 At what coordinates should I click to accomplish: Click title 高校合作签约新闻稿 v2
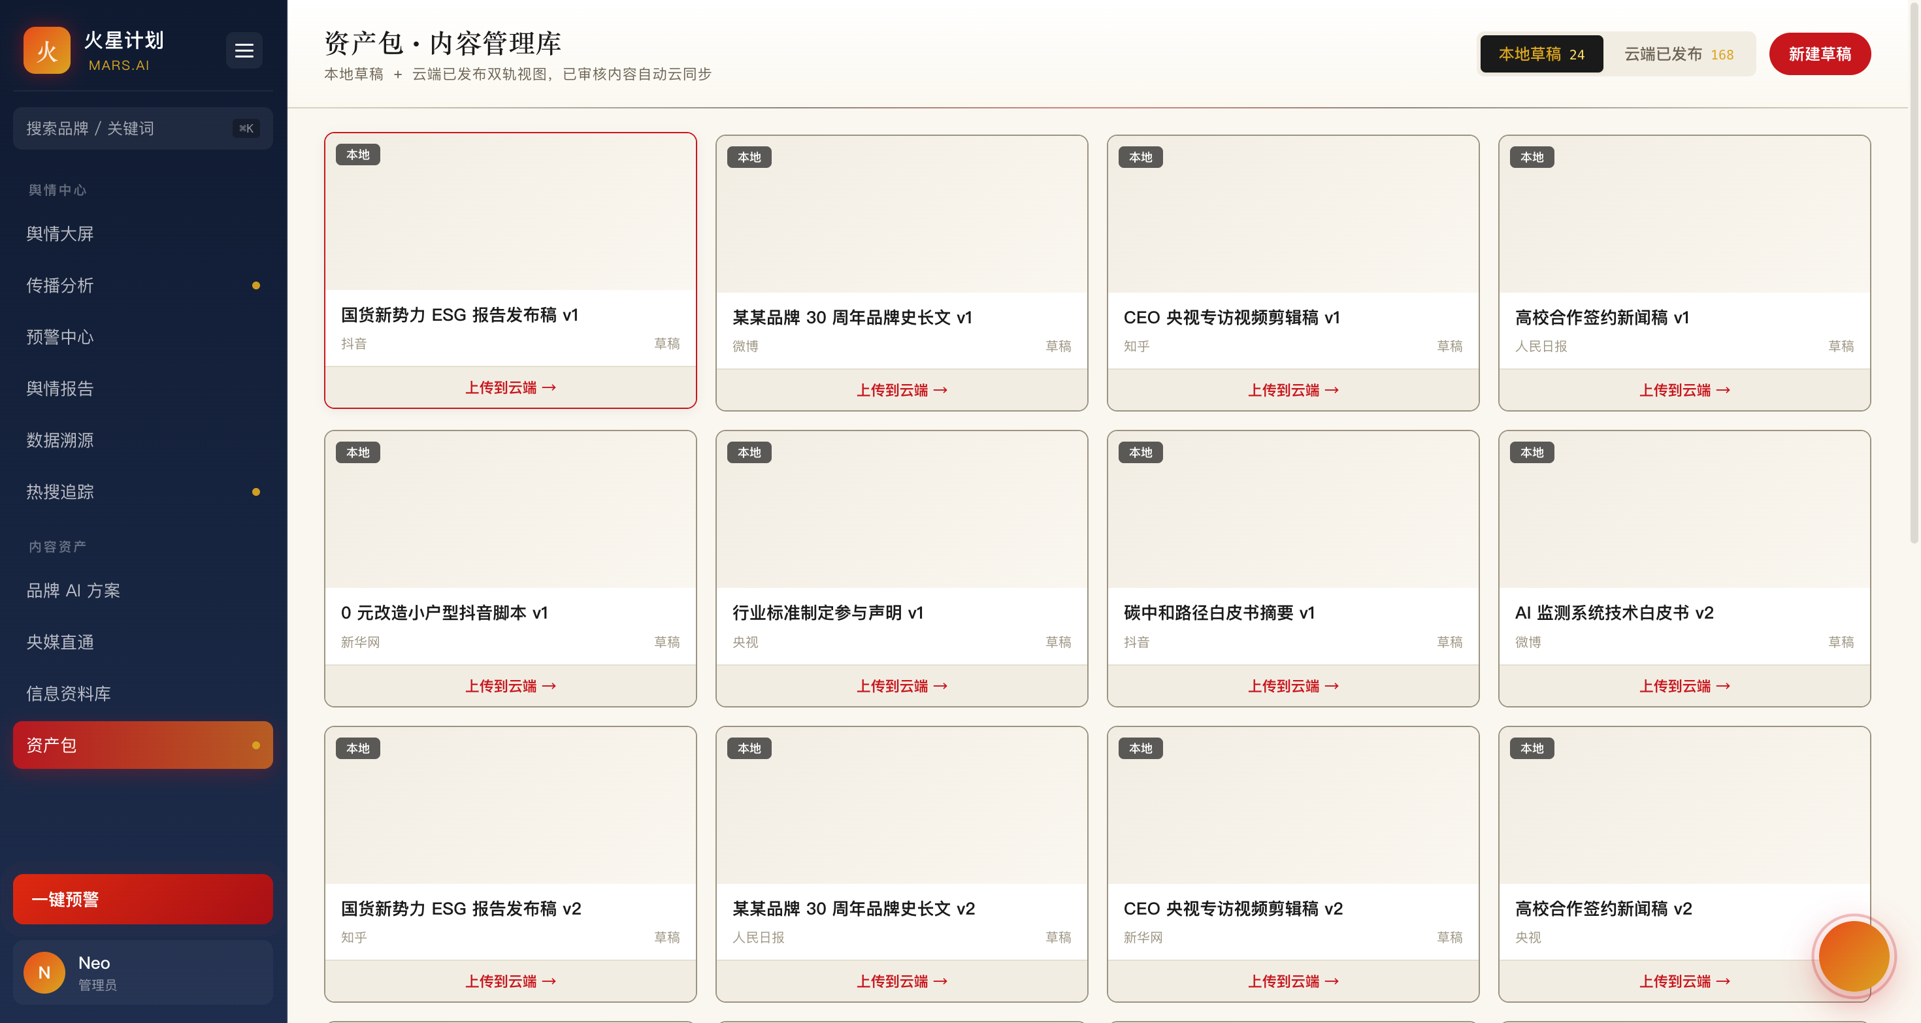pos(1603,908)
